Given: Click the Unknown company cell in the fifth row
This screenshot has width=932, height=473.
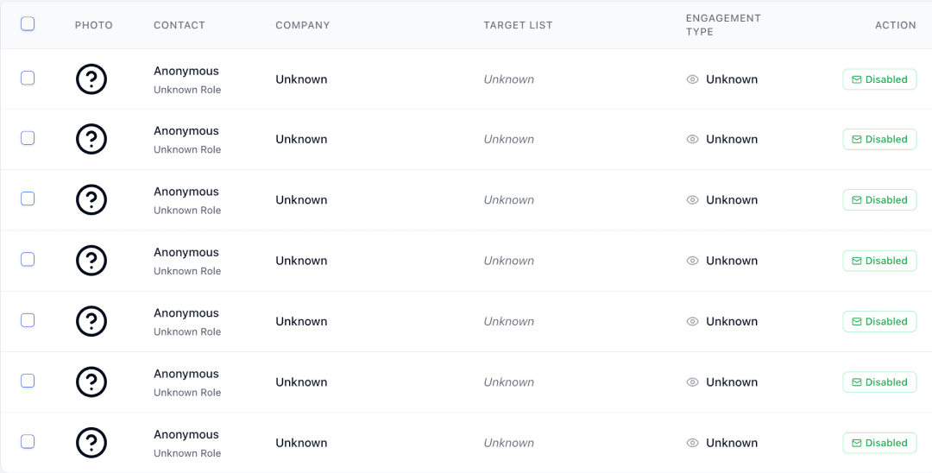Looking at the screenshot, I should tap(301, 321).
